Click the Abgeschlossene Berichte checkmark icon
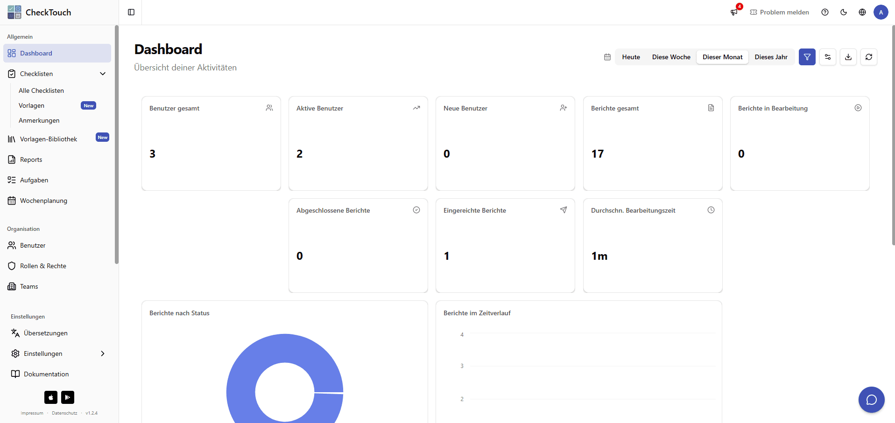 tap(416, 210)
